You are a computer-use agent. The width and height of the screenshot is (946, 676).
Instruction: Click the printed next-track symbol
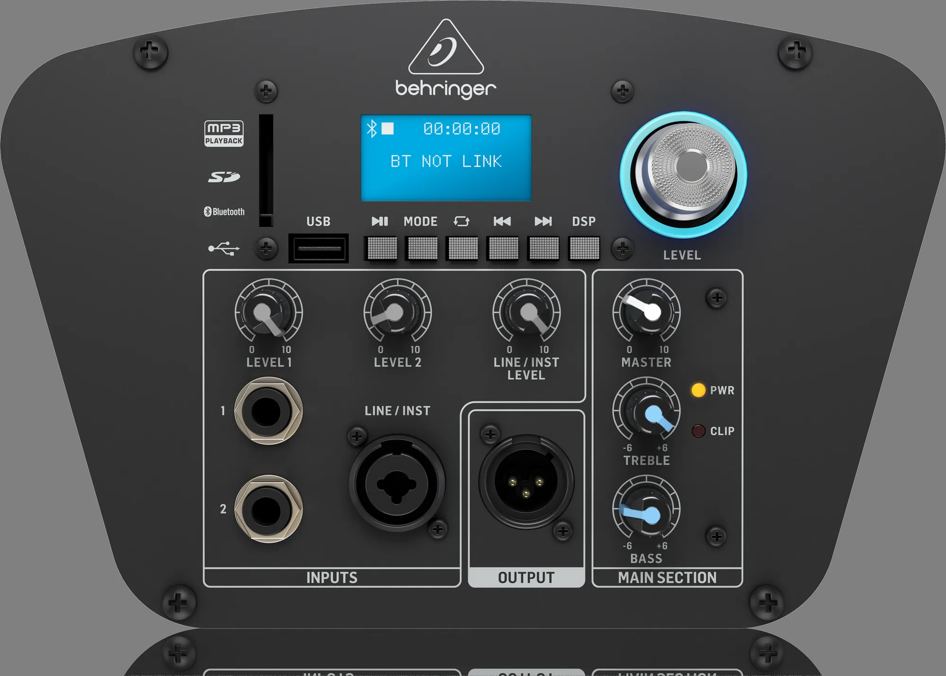[x=543, y=221]
